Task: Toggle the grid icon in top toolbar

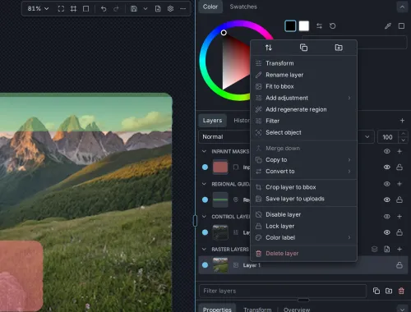Action: click(x=73, y=9)
